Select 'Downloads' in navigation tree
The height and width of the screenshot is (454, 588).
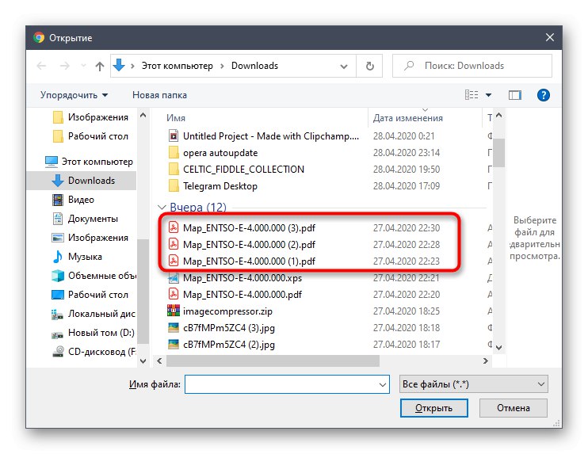tap(83, 181)
